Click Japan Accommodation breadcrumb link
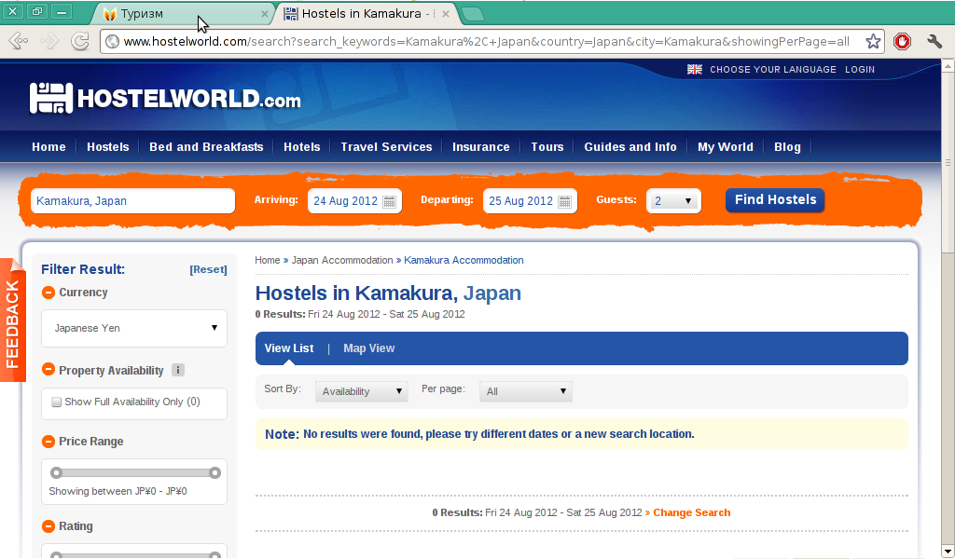The width and height of the screenshot is (955, 559). point(342,260)
